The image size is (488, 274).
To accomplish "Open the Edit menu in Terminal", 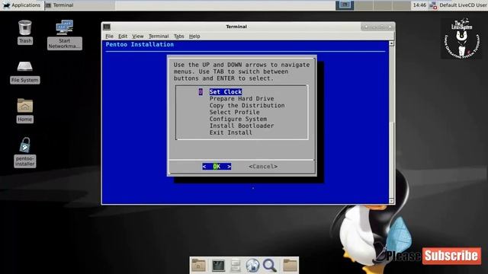I will 123,37.
